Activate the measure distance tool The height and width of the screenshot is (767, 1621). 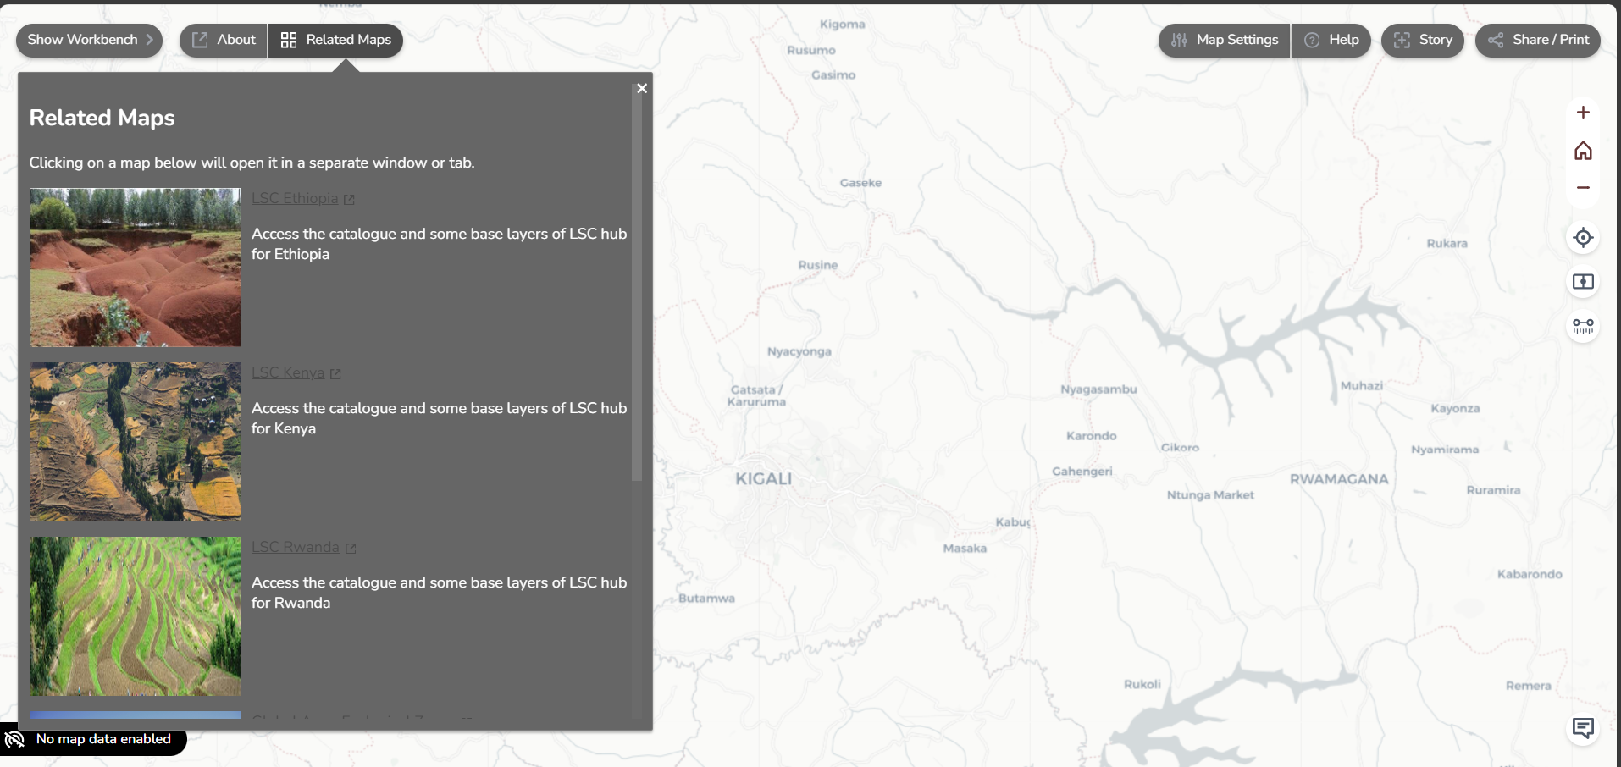pyautogui.click(x=1582, y=326)
